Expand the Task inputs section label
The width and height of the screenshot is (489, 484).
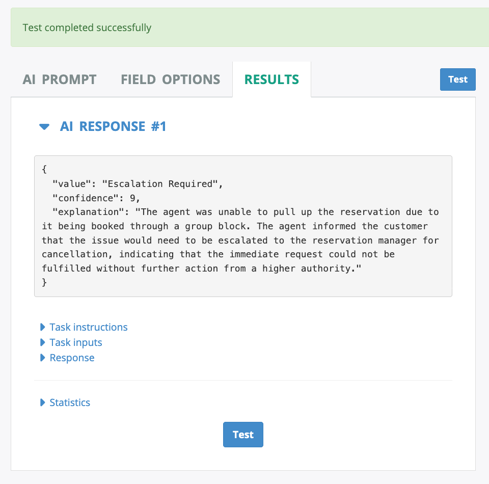[76, 342]
